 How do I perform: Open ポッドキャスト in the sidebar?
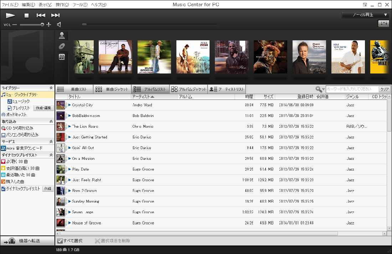pos(14,115)
